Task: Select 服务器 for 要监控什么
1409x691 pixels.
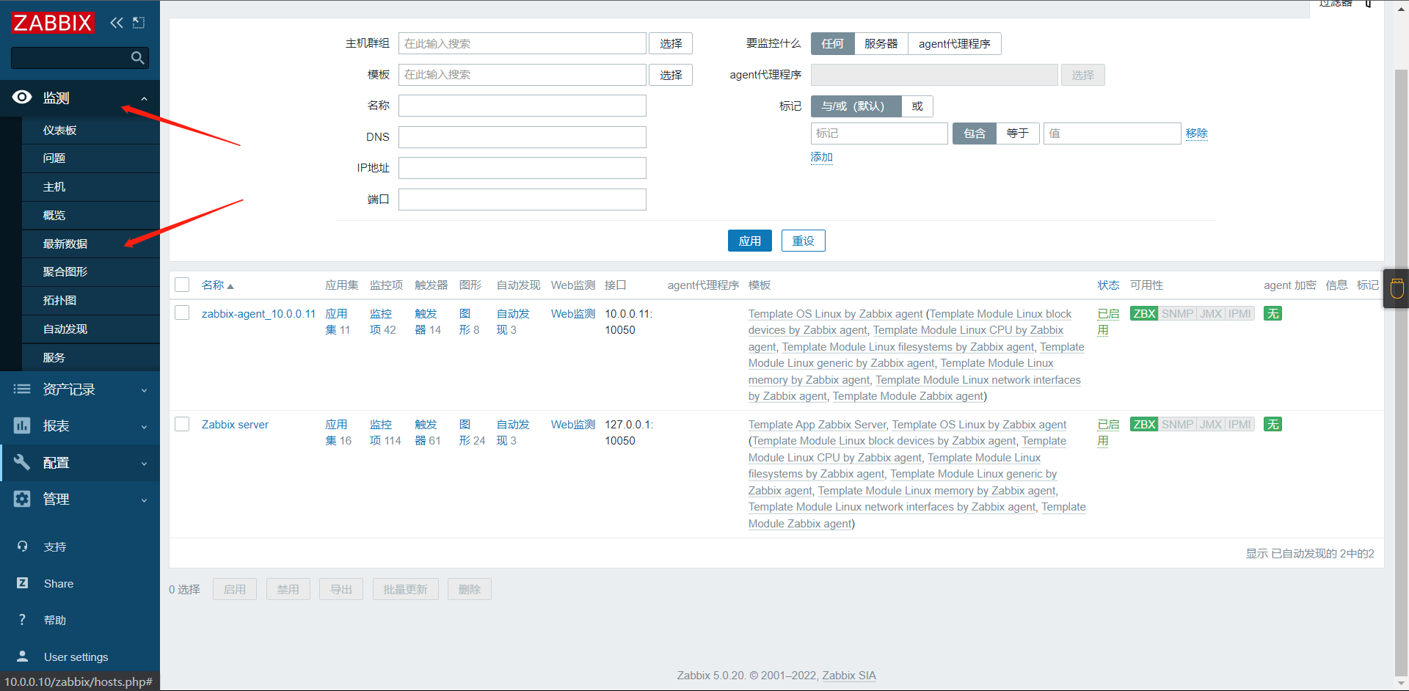Action: [x=881, y=43]
